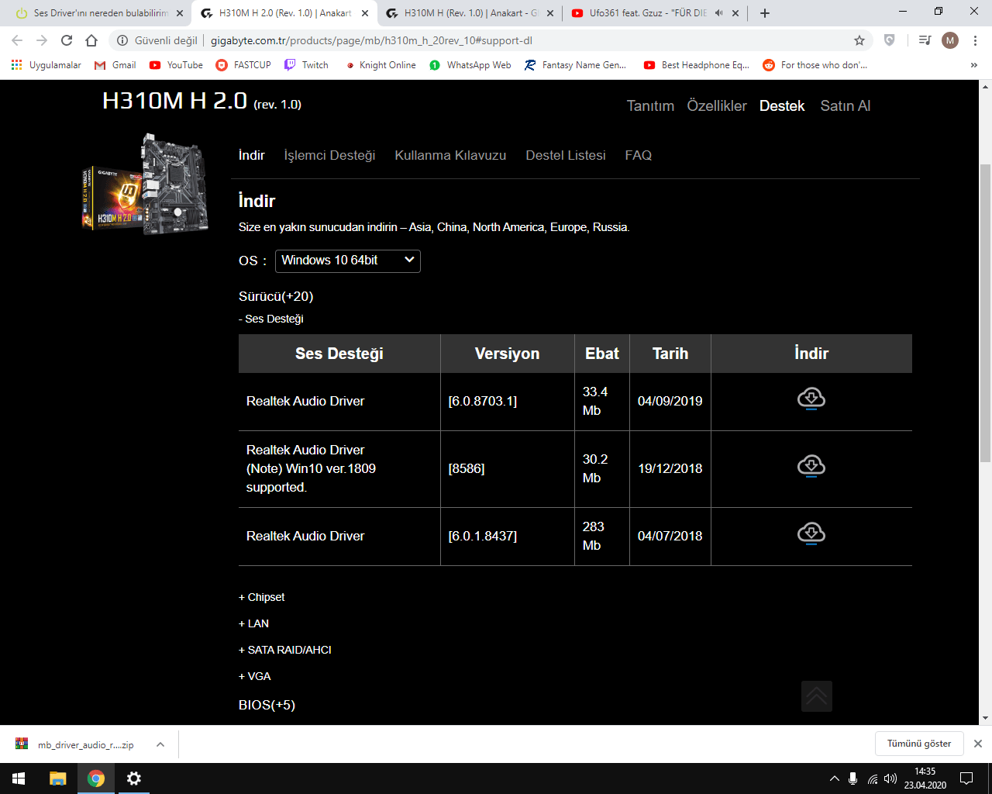Switch to the Özellikler tab

[717, 106]
